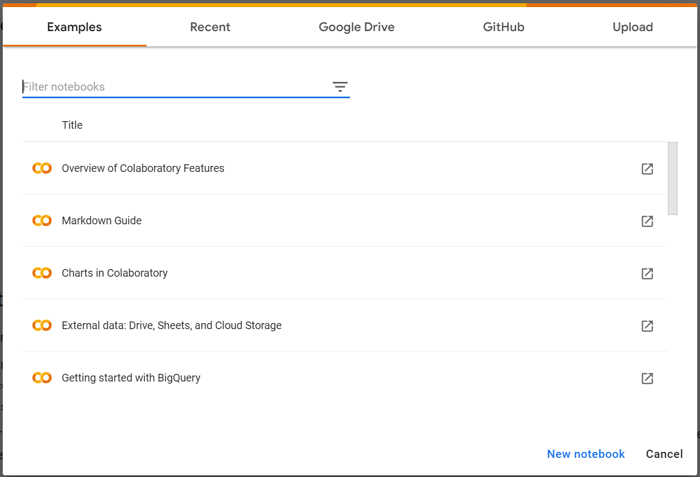Switch to the Recent tab
This screenshot has height=477, width=700.
[210, 27]
